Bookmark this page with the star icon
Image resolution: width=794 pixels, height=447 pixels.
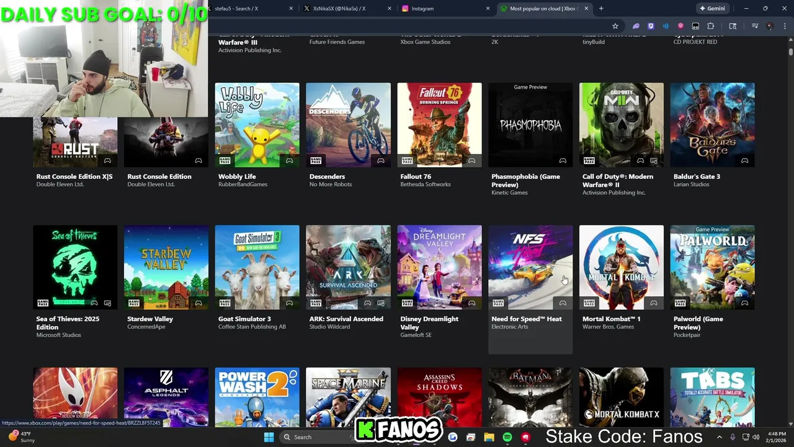[x=615, y=26]
